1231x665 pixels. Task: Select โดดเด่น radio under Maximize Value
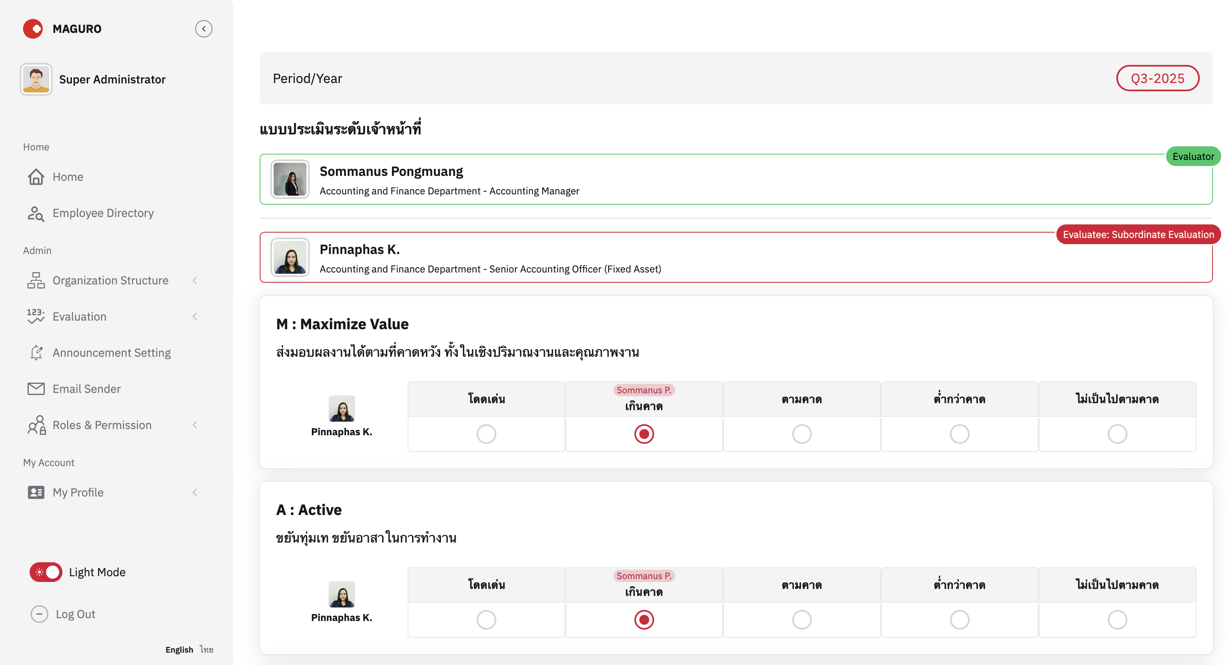(486, 434)
